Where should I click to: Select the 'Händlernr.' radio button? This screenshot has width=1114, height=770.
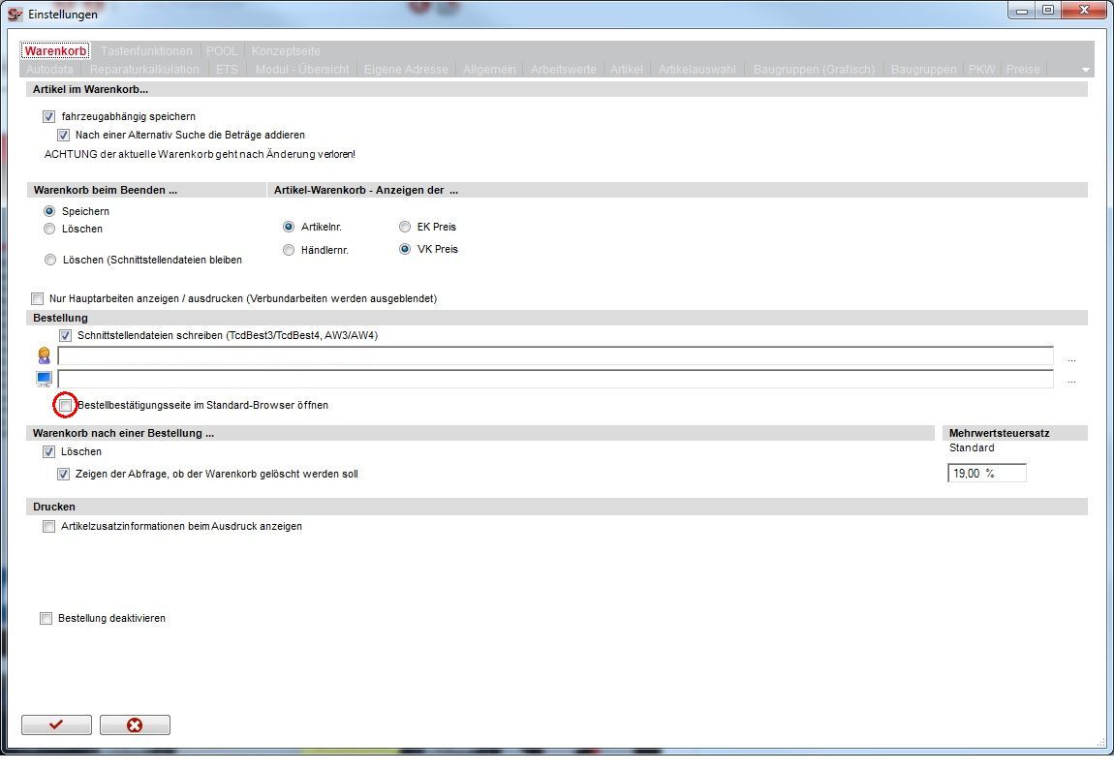[x=289, y=250]
